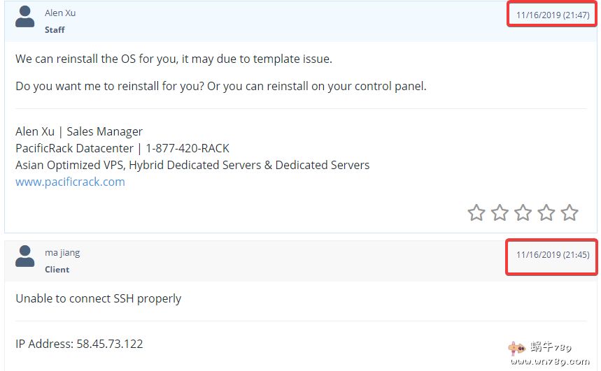601x371 pixels.
Task: Click the 'Unable to connect SSH properly' message
Action: pyautogui.click(x=98, y=298)
